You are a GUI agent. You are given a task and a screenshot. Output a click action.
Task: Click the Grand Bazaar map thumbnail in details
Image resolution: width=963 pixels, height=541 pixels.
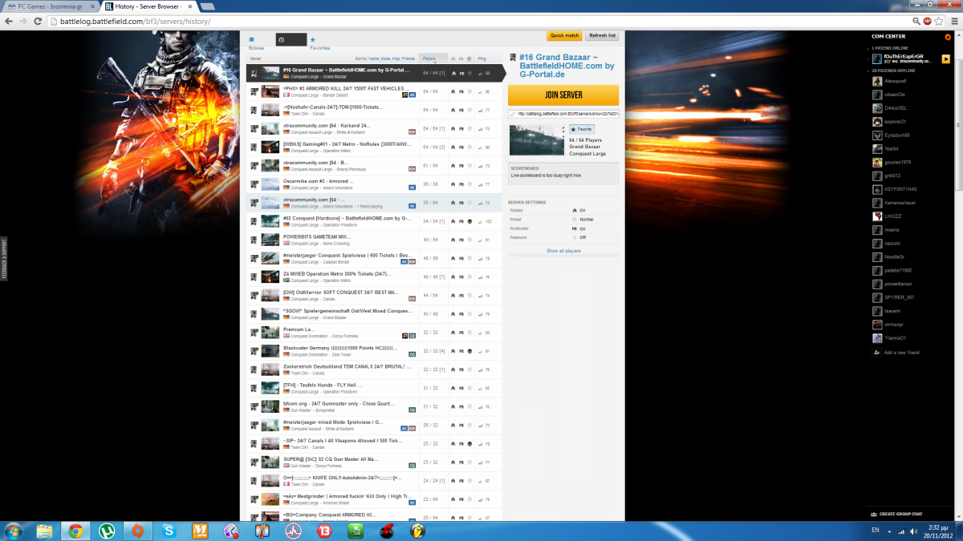pyautogui.click(x=538, y=140)
